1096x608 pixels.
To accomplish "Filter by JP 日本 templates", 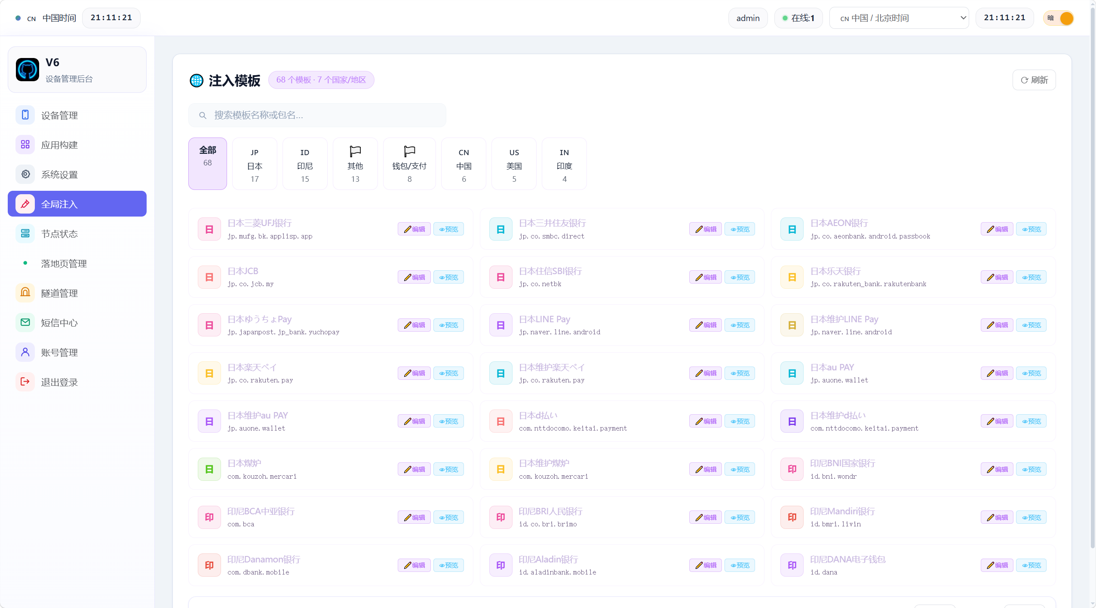I will 255,164.
